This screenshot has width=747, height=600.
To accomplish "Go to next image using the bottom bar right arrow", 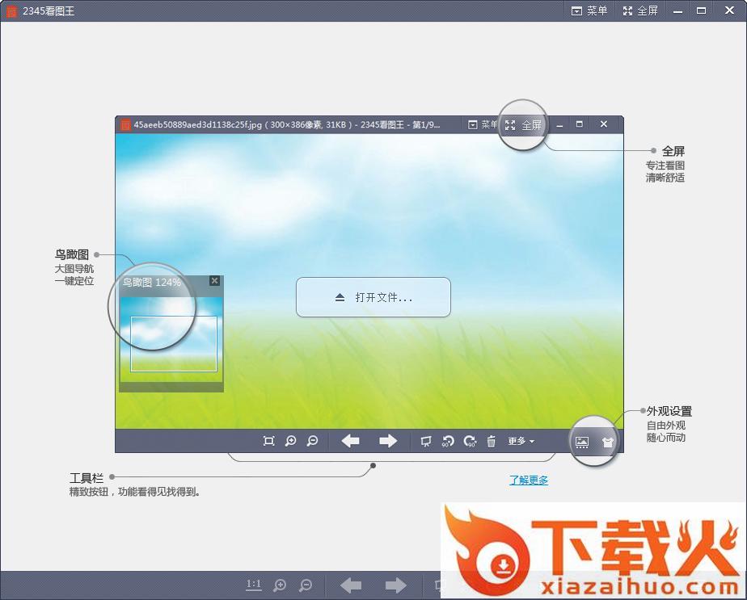I will pos(395,585).
